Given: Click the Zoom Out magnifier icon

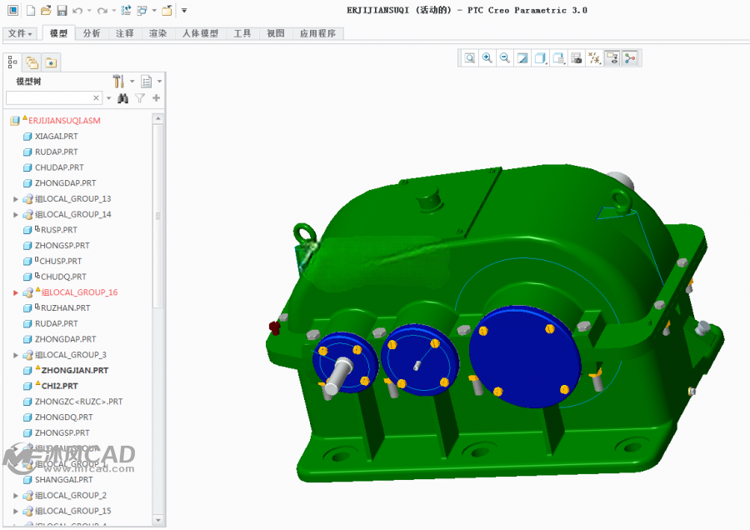Looking at the screenshot, I should click(x=505, y=58).
